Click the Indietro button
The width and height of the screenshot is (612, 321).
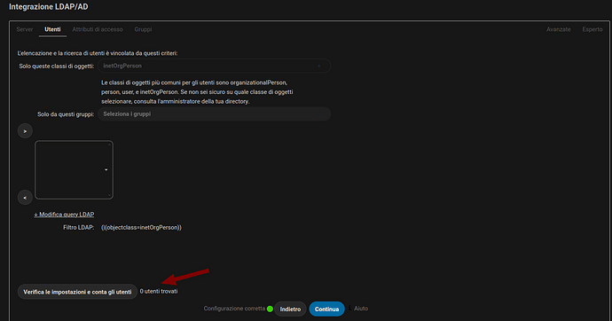pos(290,309)
